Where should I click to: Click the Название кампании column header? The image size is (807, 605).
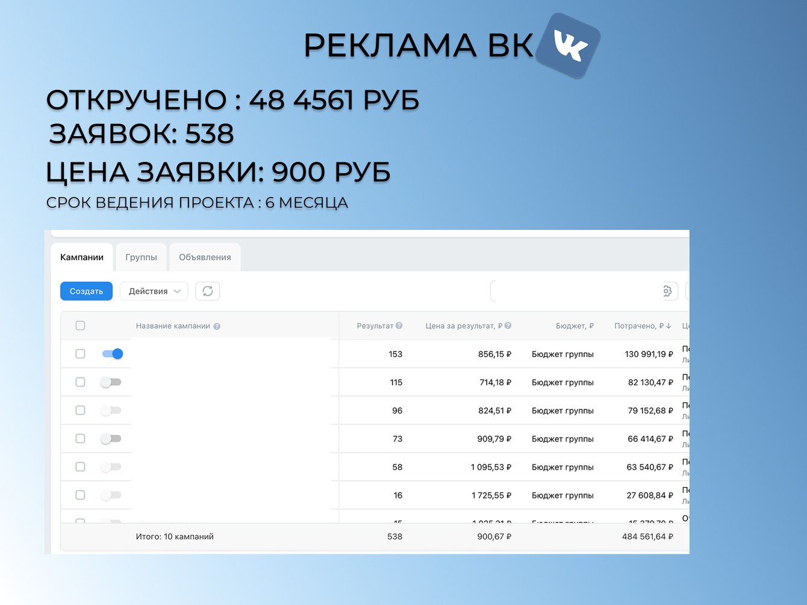(x=173, y=326)
